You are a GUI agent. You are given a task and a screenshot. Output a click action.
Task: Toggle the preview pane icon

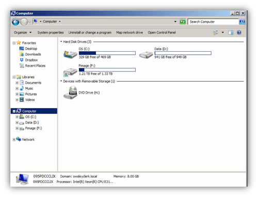(x=231, y=33)
